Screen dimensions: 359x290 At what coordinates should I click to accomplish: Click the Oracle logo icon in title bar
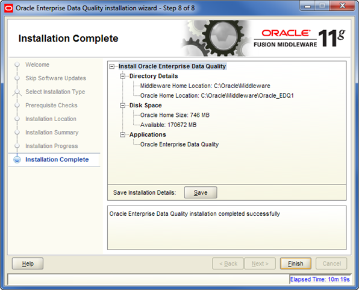(8, 8)
